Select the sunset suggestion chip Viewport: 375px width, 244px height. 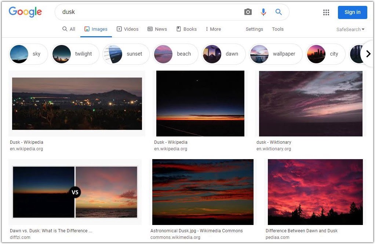[126, 54]
